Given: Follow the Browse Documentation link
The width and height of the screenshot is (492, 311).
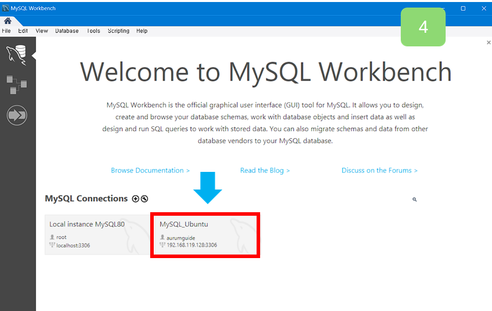Looking at the screenshot, I should [150, 170].
